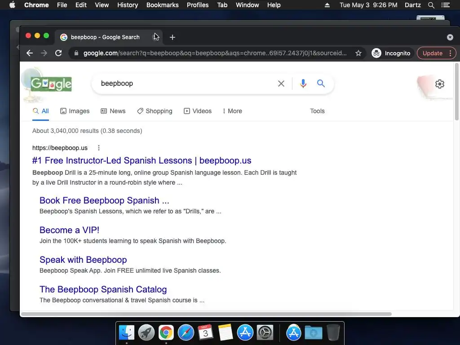Open the History menu

128,5
